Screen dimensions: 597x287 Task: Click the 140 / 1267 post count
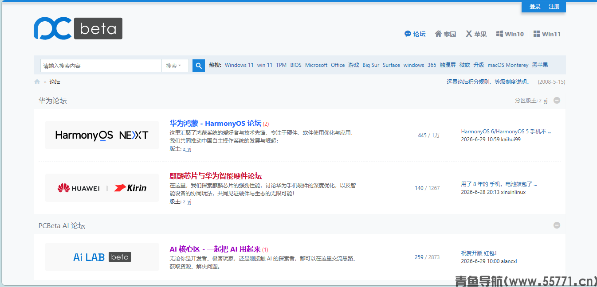coord(427,188)
